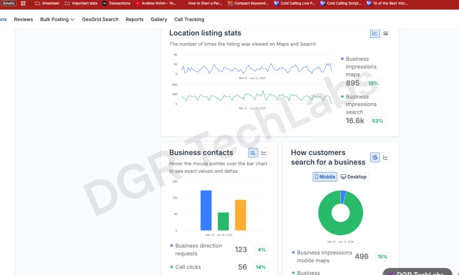
Task: Open the Important data bookmark folder
Action: (81, 3)
